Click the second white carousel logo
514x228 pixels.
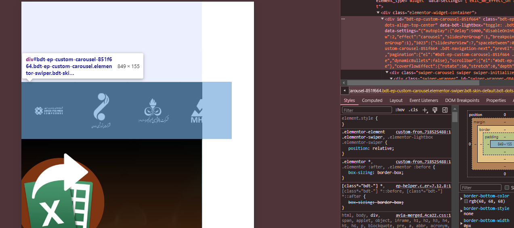[x=100, y=110]
